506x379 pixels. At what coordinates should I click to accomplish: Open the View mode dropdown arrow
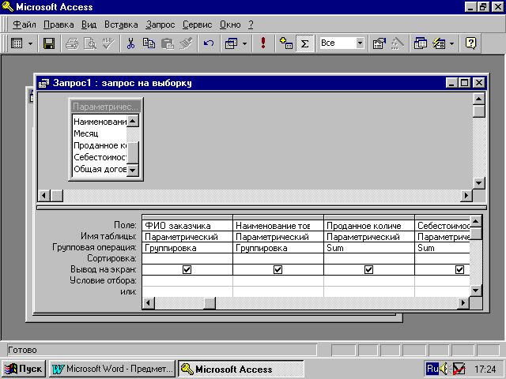(30, 43)
